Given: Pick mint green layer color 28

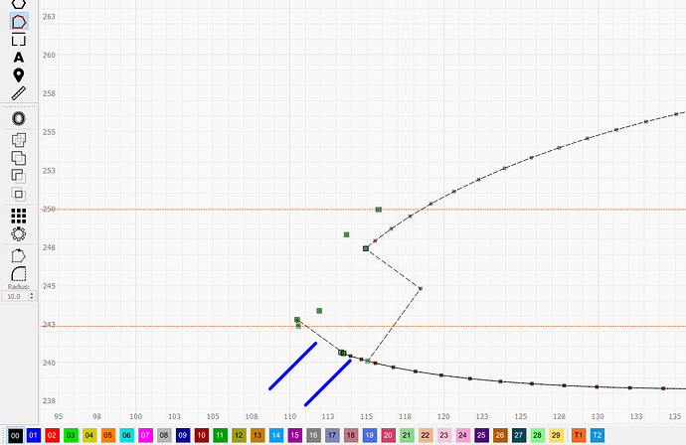Looking at the screenshot, I should [537, 435].
